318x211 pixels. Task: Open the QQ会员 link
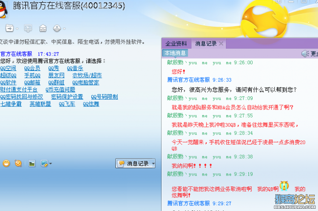click(x=32, y=68)
